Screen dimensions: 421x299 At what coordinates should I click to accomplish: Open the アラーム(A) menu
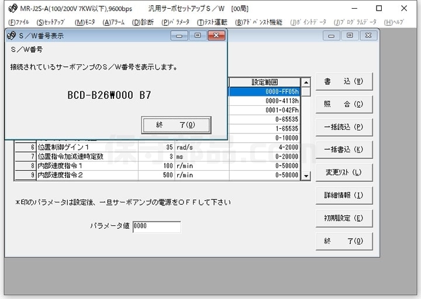tap(113, 22)
